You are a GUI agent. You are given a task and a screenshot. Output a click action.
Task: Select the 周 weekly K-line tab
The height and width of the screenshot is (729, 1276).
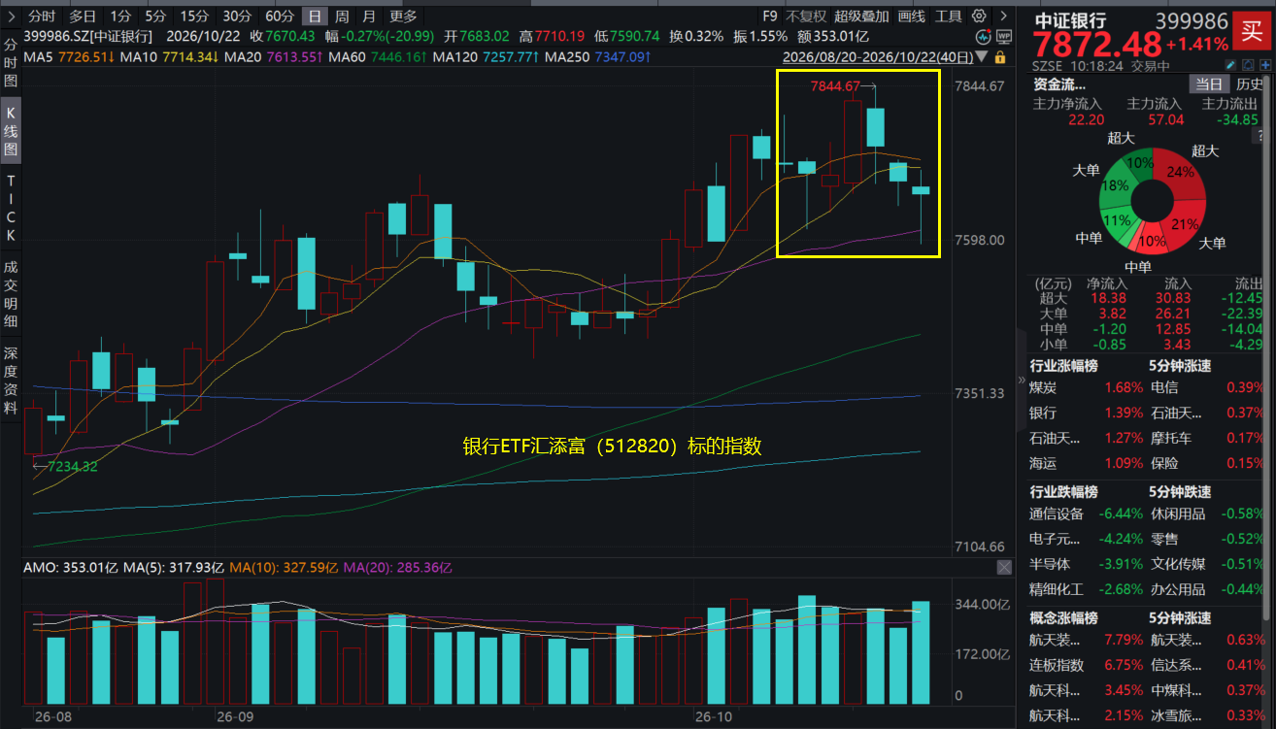[x=342, y=16]
